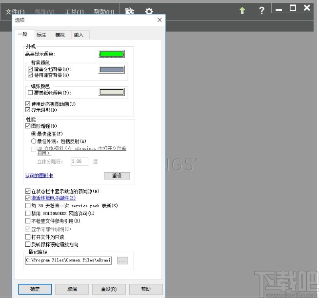Toggle 覆盖文档背景(O) checkbox

pos(30,69)
